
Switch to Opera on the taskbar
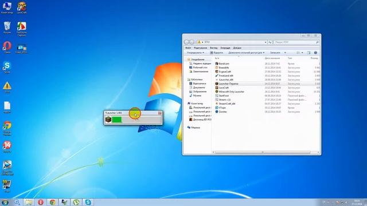tap(41, 202)
